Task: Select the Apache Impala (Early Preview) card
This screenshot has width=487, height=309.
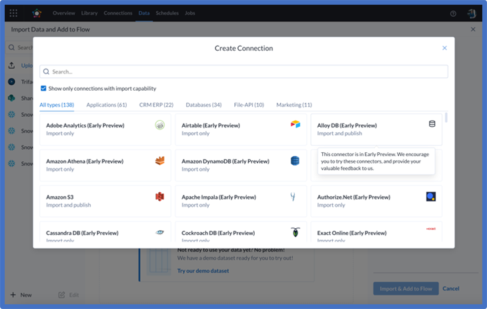Action: (x=241, y=201)
